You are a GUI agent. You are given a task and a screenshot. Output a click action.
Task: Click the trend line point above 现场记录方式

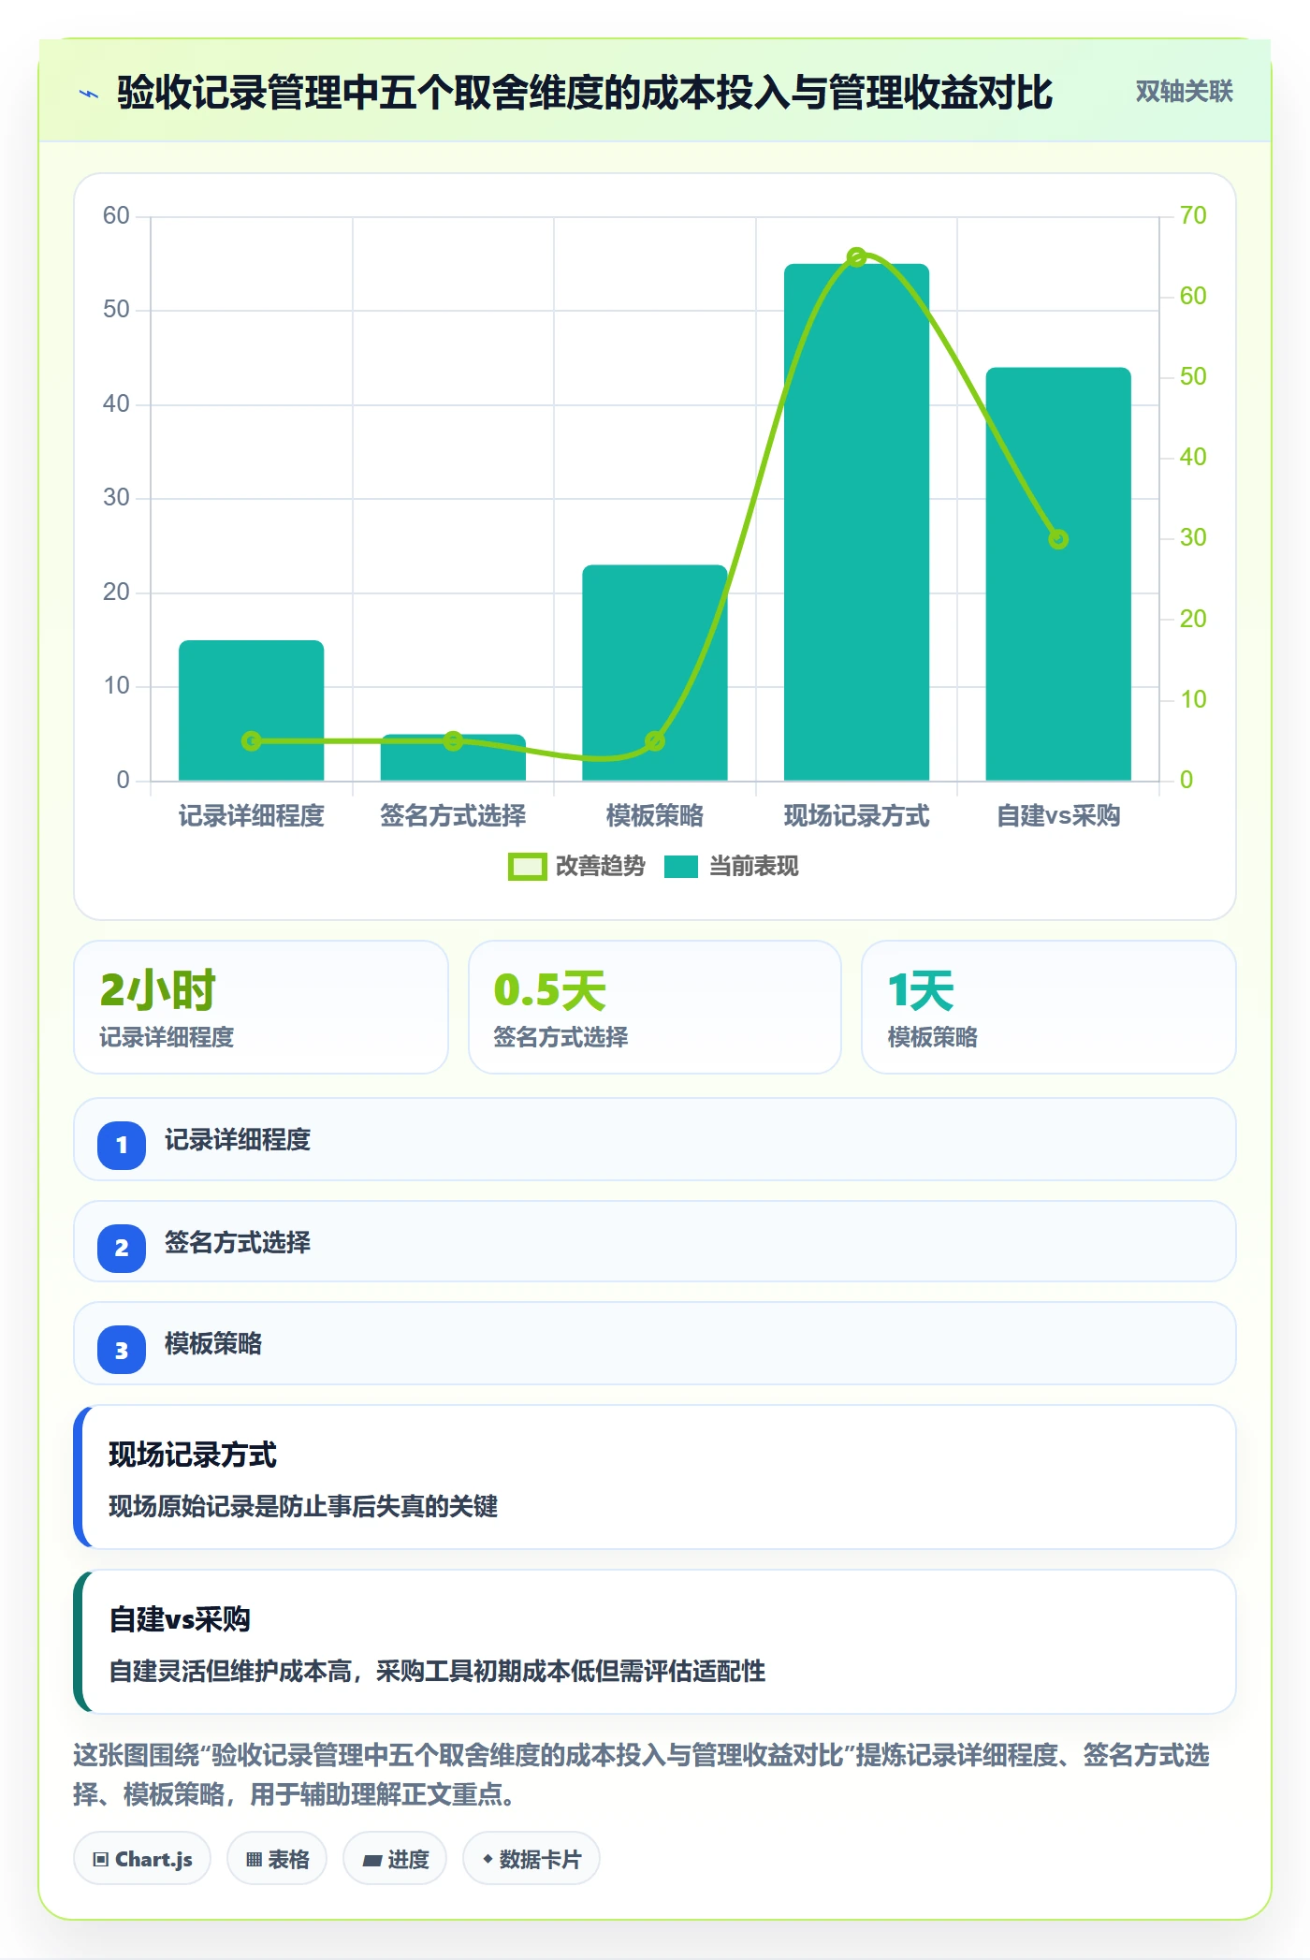click(x=856, y=256)
